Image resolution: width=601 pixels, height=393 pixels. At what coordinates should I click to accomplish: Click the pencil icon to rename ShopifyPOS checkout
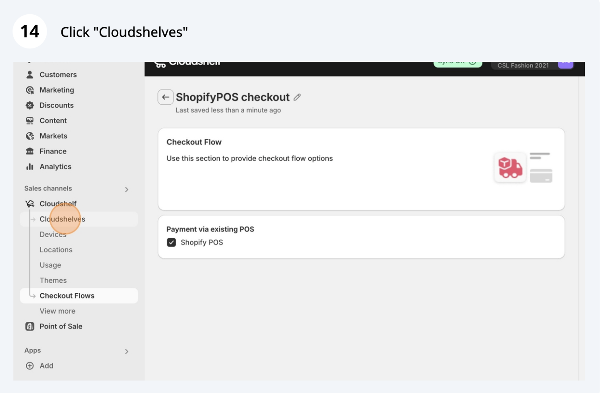(x=297, y=97)
